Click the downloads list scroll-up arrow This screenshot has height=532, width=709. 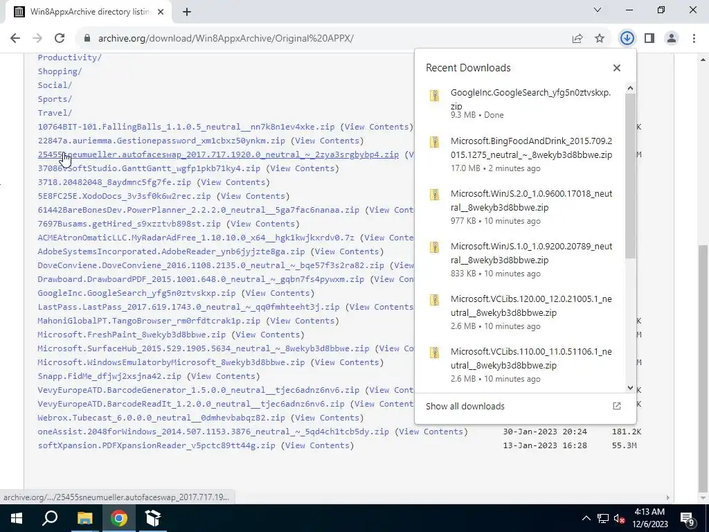pos(631,88)
